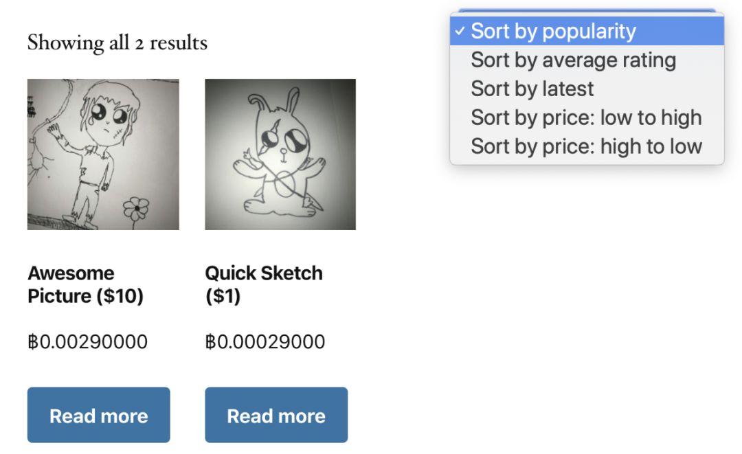Click sorting select box edge above menu
The width and height of the screenshot is (742, 454).
pos(587,10)
